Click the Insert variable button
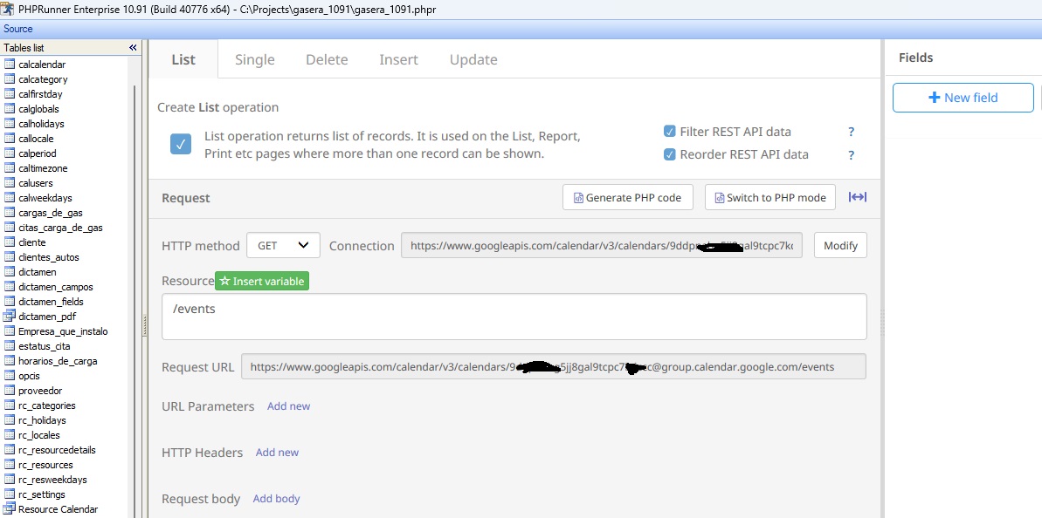The image size is (1042, 518). click(x=262, y=281)
